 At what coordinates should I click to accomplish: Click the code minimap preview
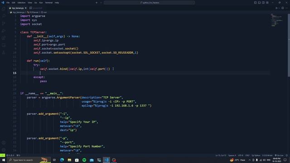pos(277,20)
